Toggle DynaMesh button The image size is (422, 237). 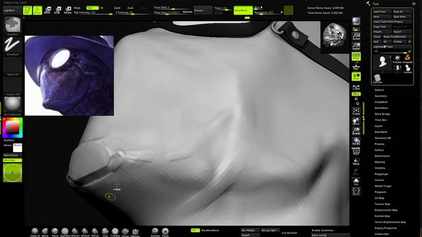pos(243,11)
